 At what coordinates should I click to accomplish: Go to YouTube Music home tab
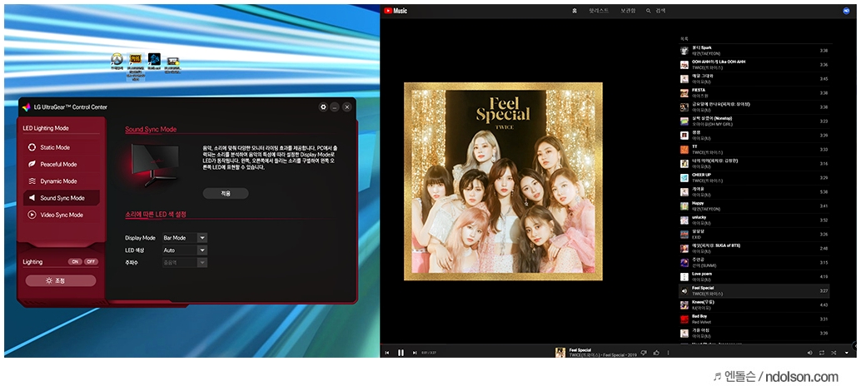tap(575, 11)
